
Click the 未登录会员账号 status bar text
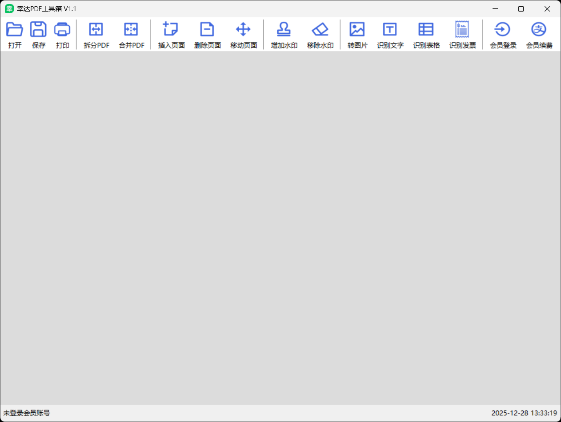27,413
